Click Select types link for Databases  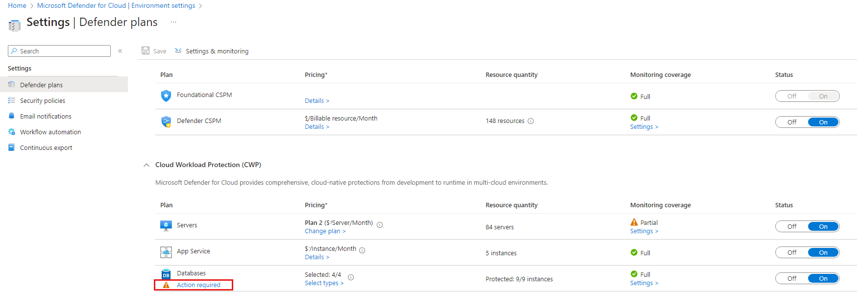pos(324,283)
